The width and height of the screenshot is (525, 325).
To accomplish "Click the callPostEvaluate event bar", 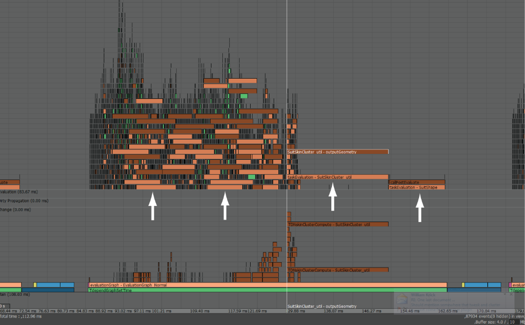I will [417, 182].
